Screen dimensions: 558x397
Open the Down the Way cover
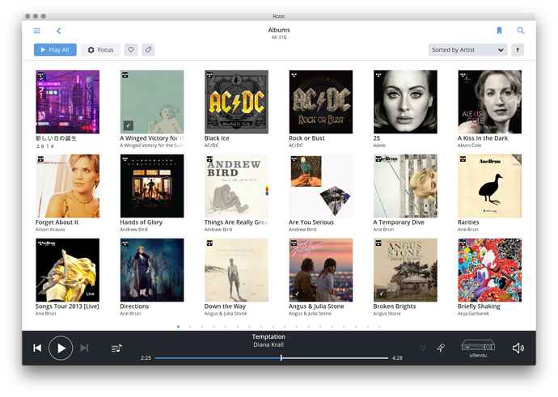coord(236,270)
